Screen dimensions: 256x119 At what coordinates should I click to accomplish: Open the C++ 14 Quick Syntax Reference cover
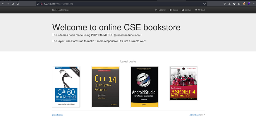point(105,87)
